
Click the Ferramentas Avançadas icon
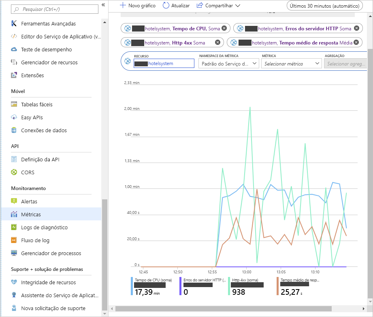[x=14, y=23]
